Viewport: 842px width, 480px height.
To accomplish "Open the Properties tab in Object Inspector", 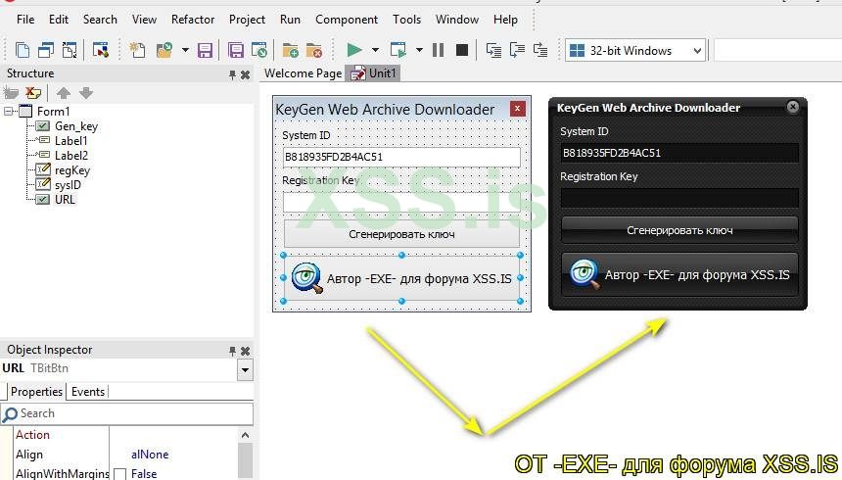I will (36, 391).
